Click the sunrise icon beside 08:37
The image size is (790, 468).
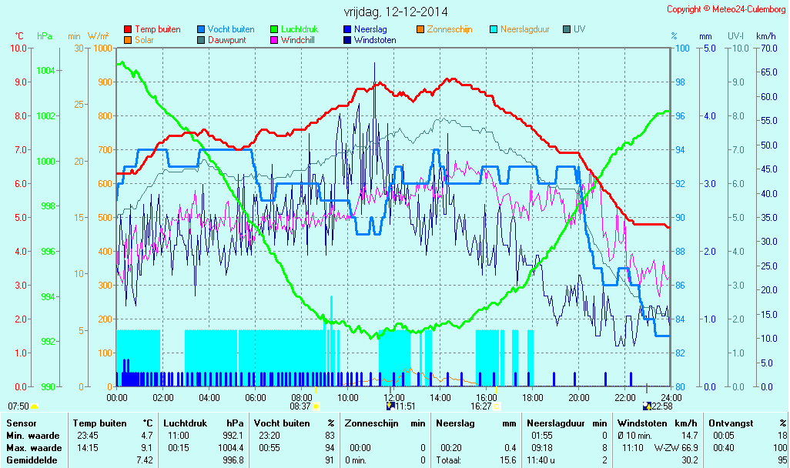pos(316,406)
